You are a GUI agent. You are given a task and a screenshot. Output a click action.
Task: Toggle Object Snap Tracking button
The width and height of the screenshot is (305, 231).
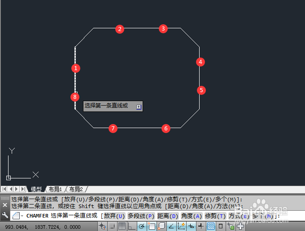[x=171, y=227]
